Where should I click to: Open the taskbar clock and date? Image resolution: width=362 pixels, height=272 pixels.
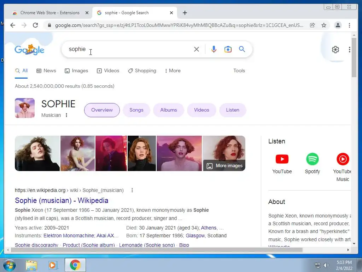click(x=344, y=265)
